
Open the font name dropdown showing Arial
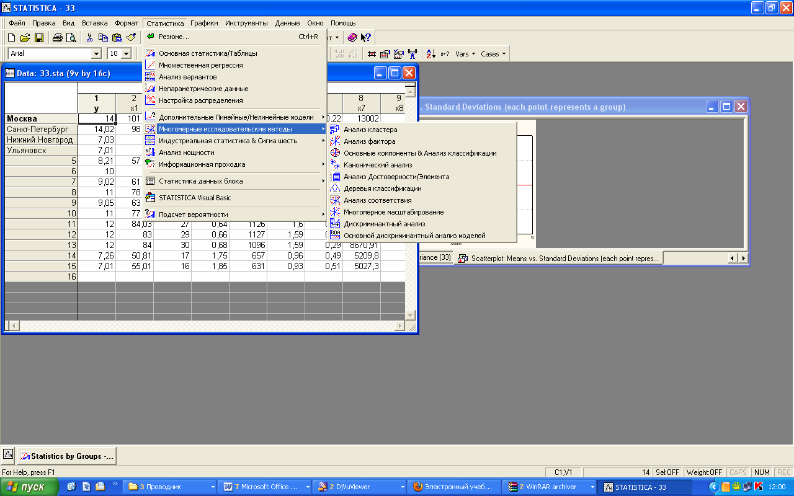(96, 54)
